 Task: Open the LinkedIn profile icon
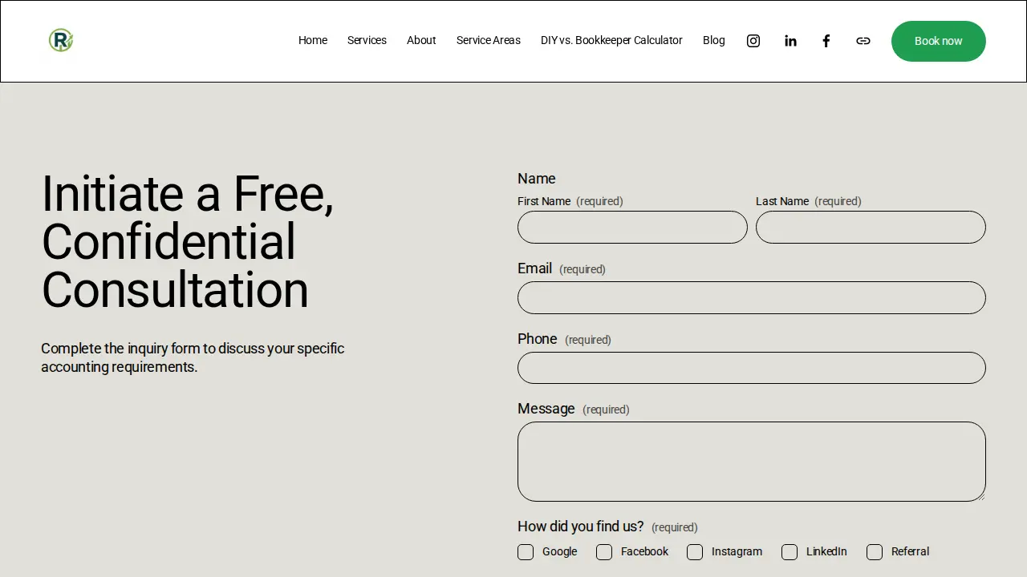(x=790, y=41)
